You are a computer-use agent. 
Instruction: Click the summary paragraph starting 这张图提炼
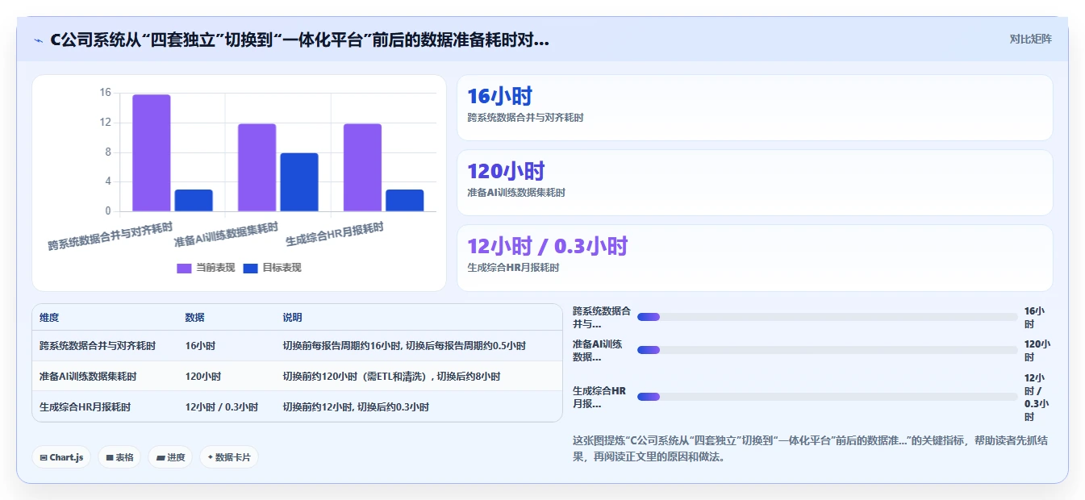[x=809, y=448]
